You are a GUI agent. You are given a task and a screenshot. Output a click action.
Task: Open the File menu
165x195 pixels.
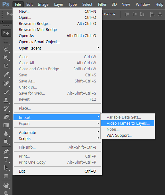18,4
